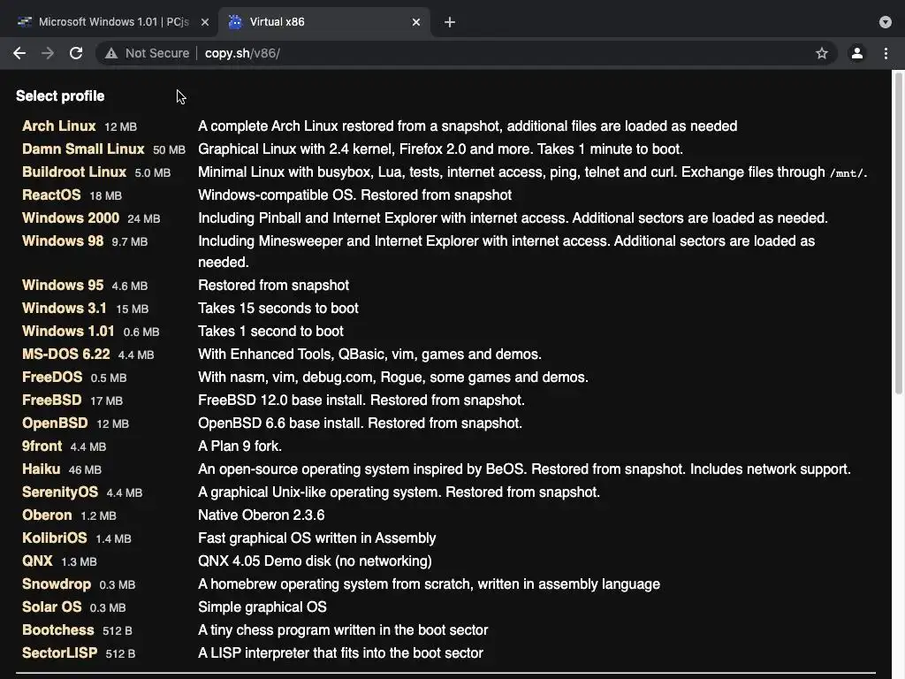This screenshot has height=679, width=905.
Task: Click the Not Secure warning icon
Action: click(x=111, y=53)
